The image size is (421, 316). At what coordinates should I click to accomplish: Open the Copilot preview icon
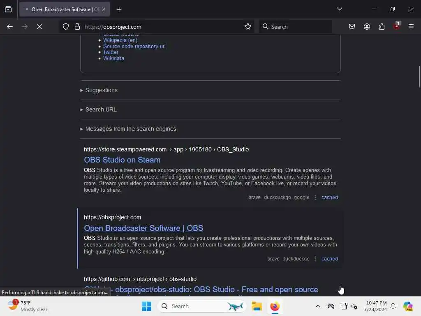pyautogui.click(x=408, y=306)
